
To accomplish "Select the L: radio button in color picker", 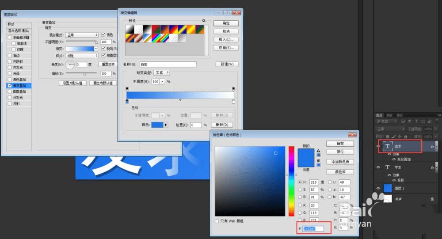I will (330, 182).
